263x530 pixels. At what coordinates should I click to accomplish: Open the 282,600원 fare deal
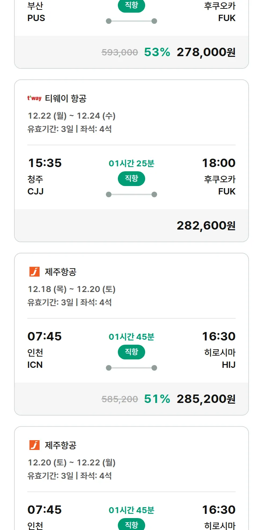pyautogui.click(x=206, y=226)
